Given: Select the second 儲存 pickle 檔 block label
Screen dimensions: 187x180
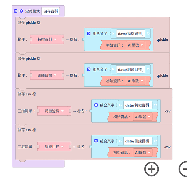Looking at the screenshot, I should coord(29,58).
